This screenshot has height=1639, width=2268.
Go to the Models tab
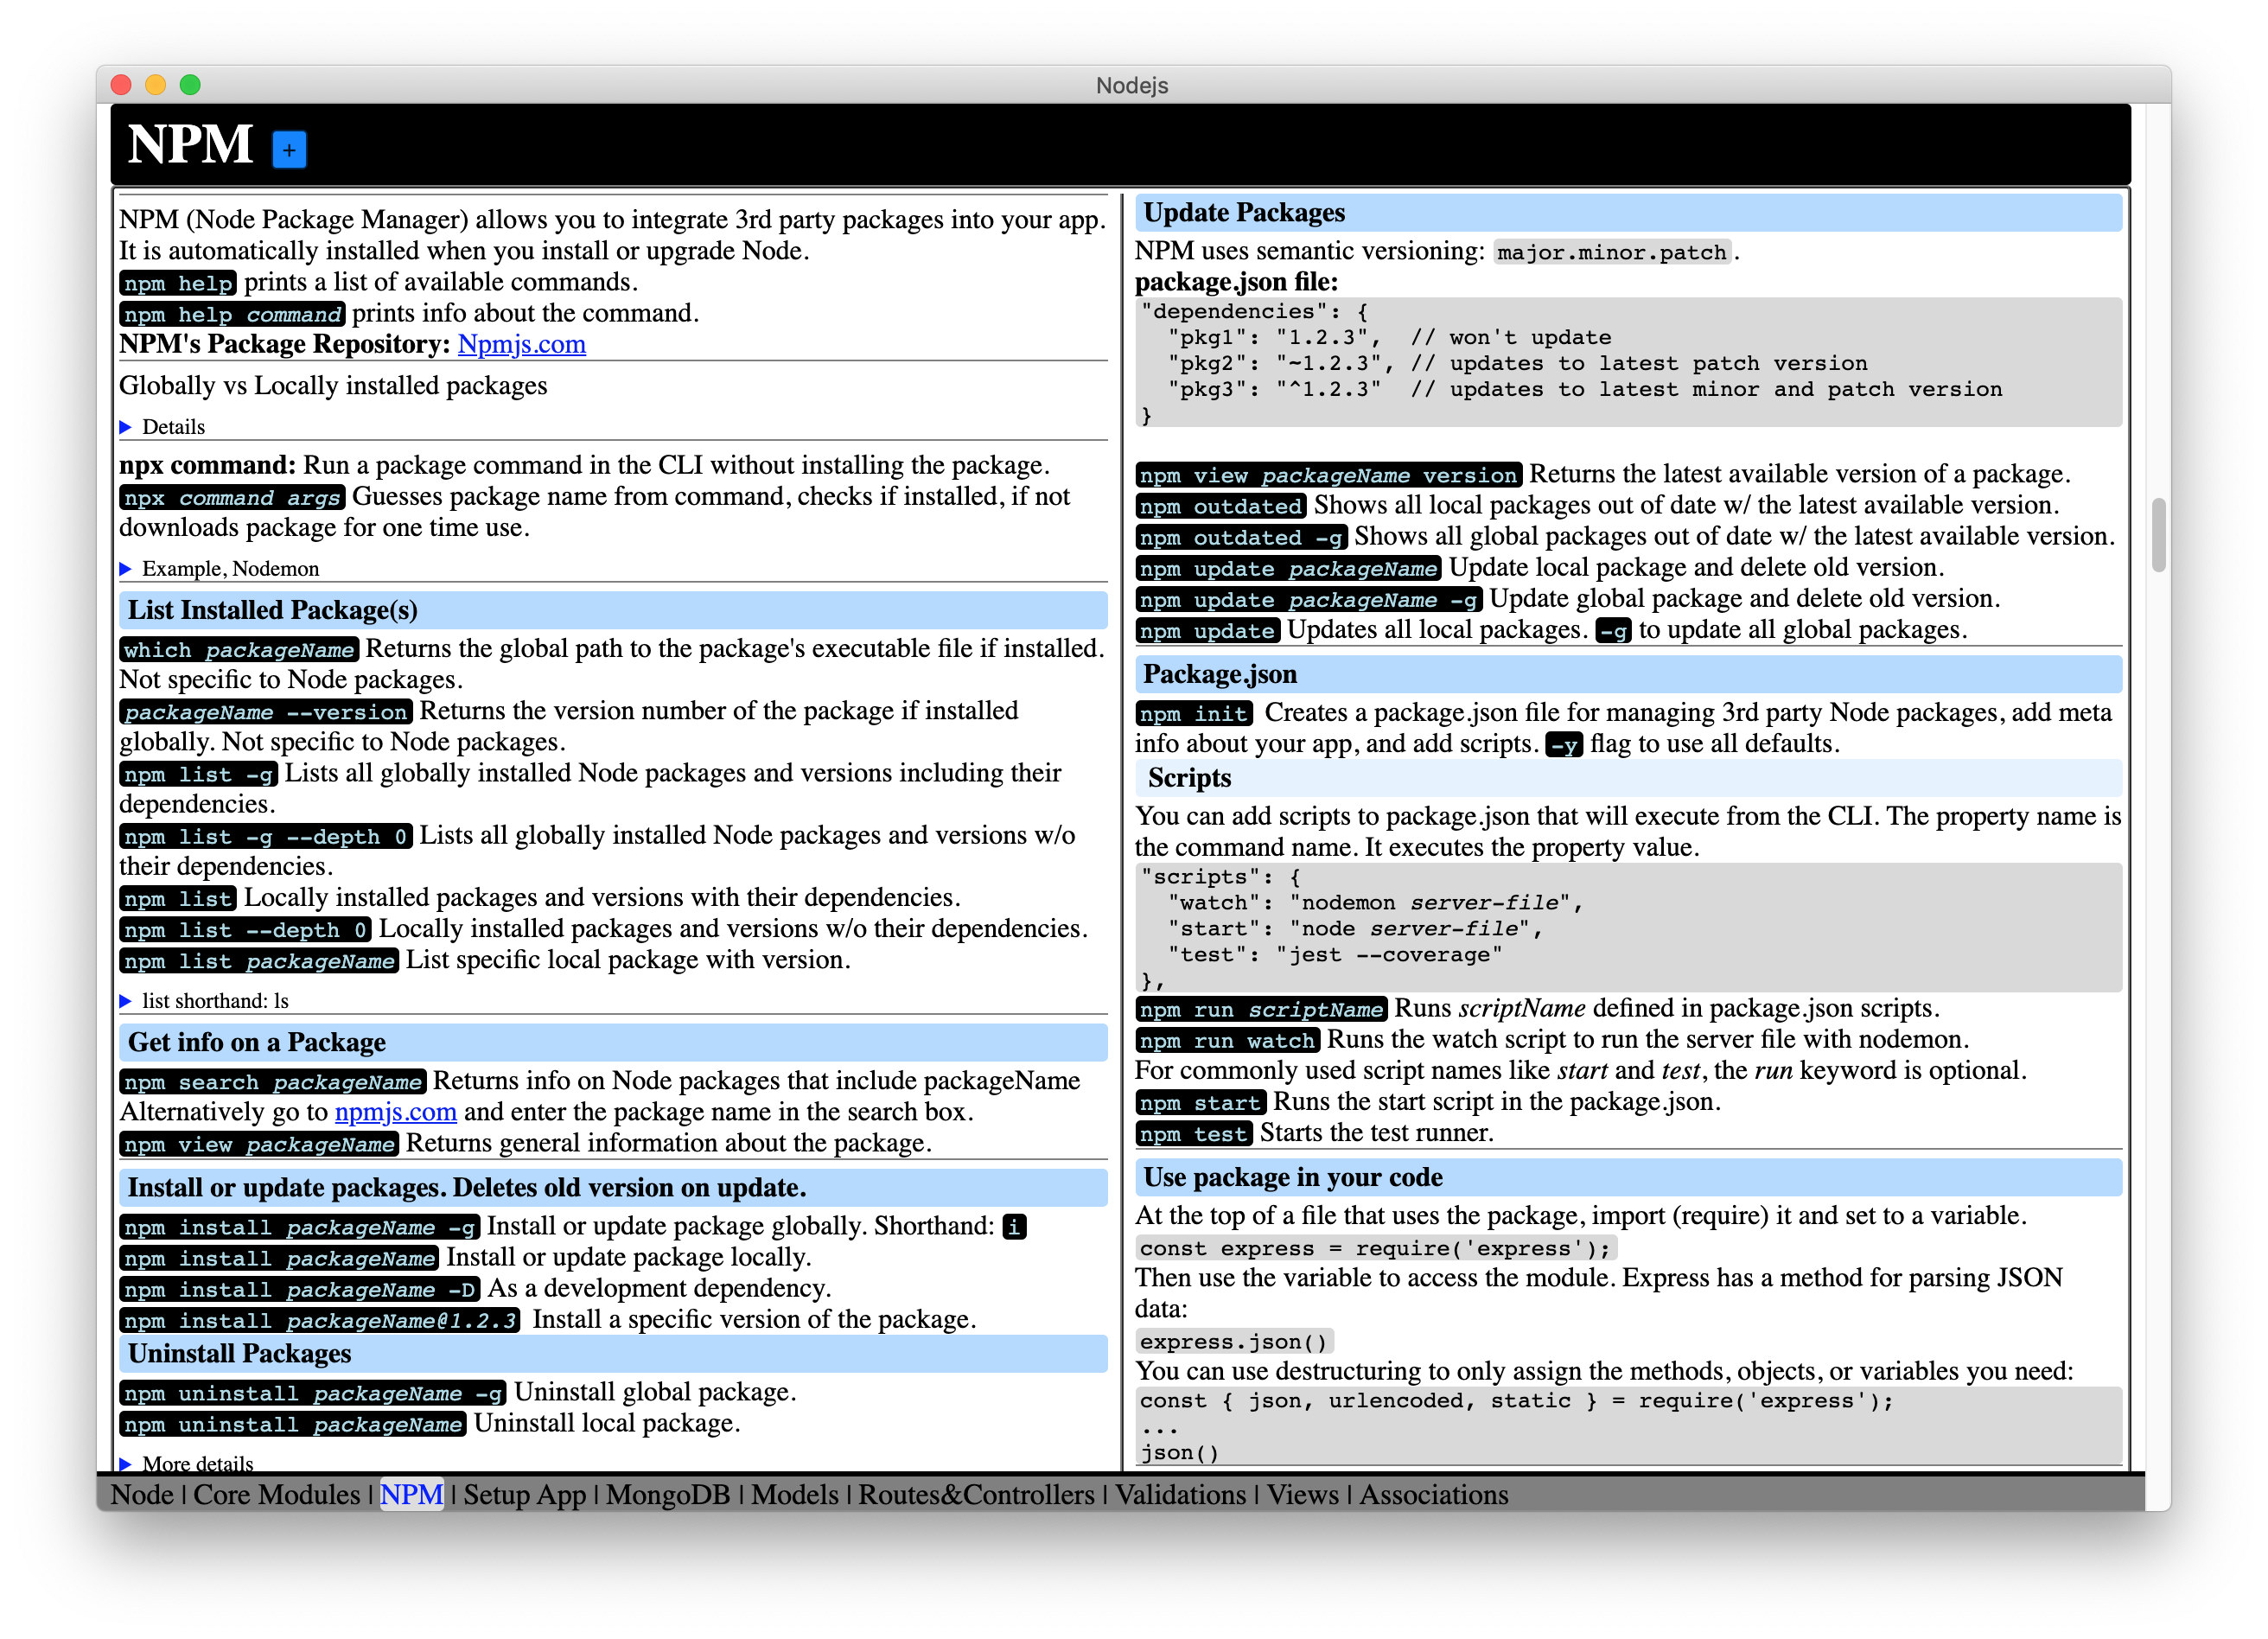coord(795,1494)
